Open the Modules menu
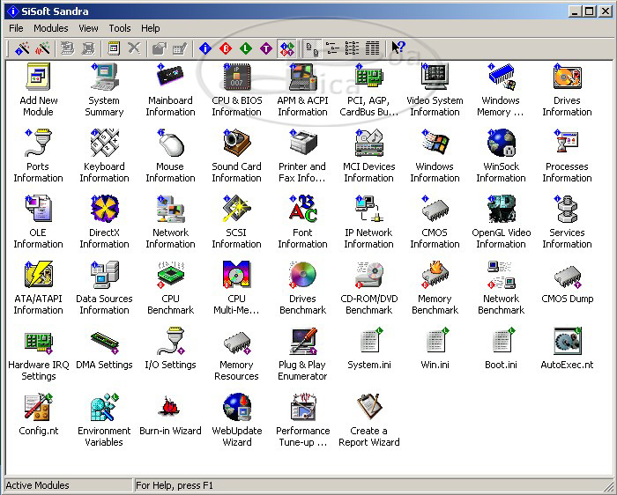The width and height of the screenshot is (617, 495). [x=50, y=28]
